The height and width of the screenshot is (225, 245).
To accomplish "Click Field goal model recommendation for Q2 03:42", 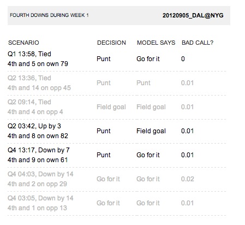I will (x=151, y=131).
